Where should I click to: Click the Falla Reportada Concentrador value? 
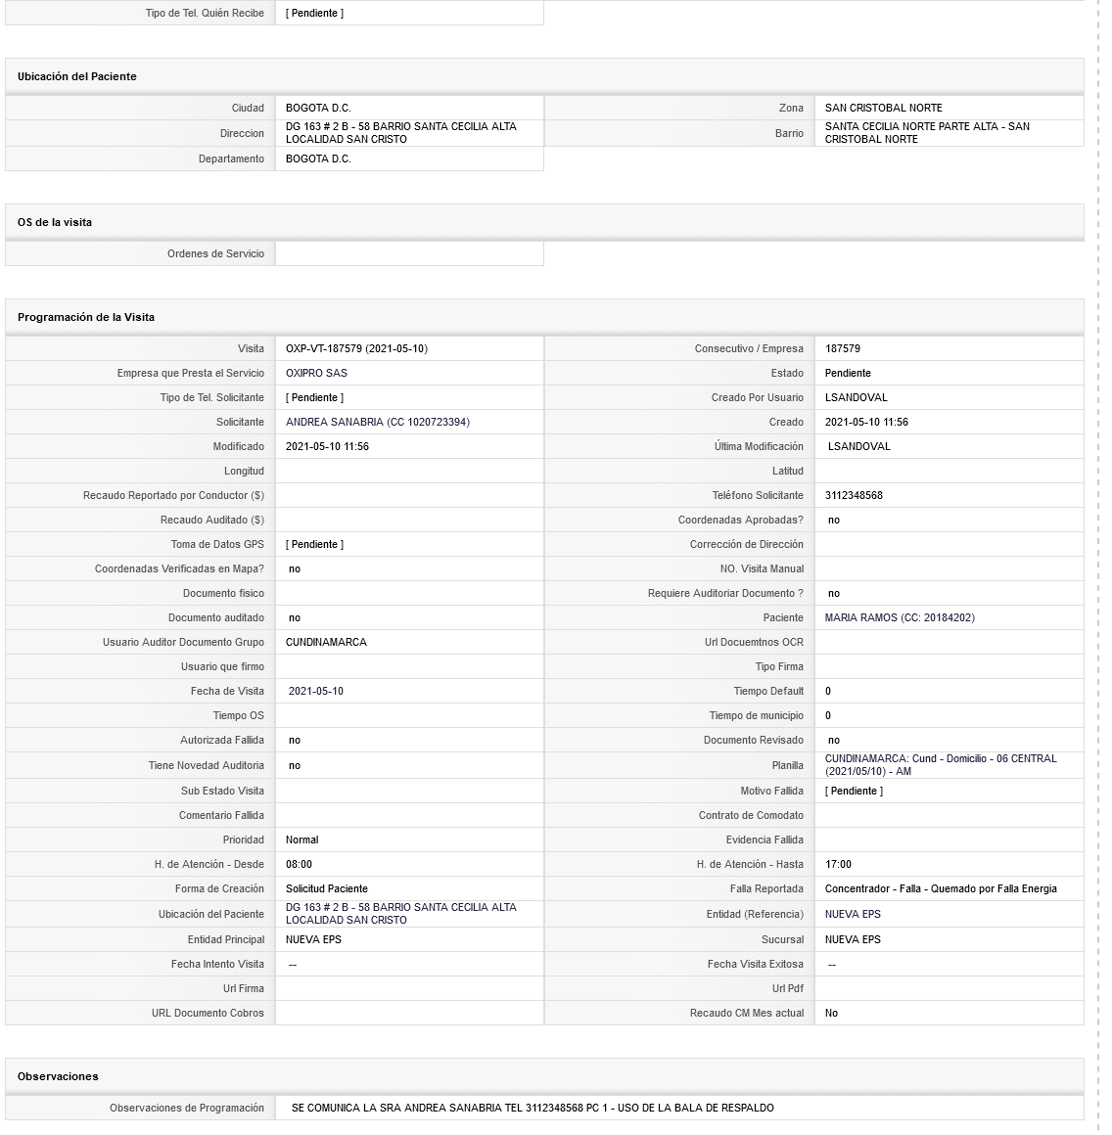point(941,888)
